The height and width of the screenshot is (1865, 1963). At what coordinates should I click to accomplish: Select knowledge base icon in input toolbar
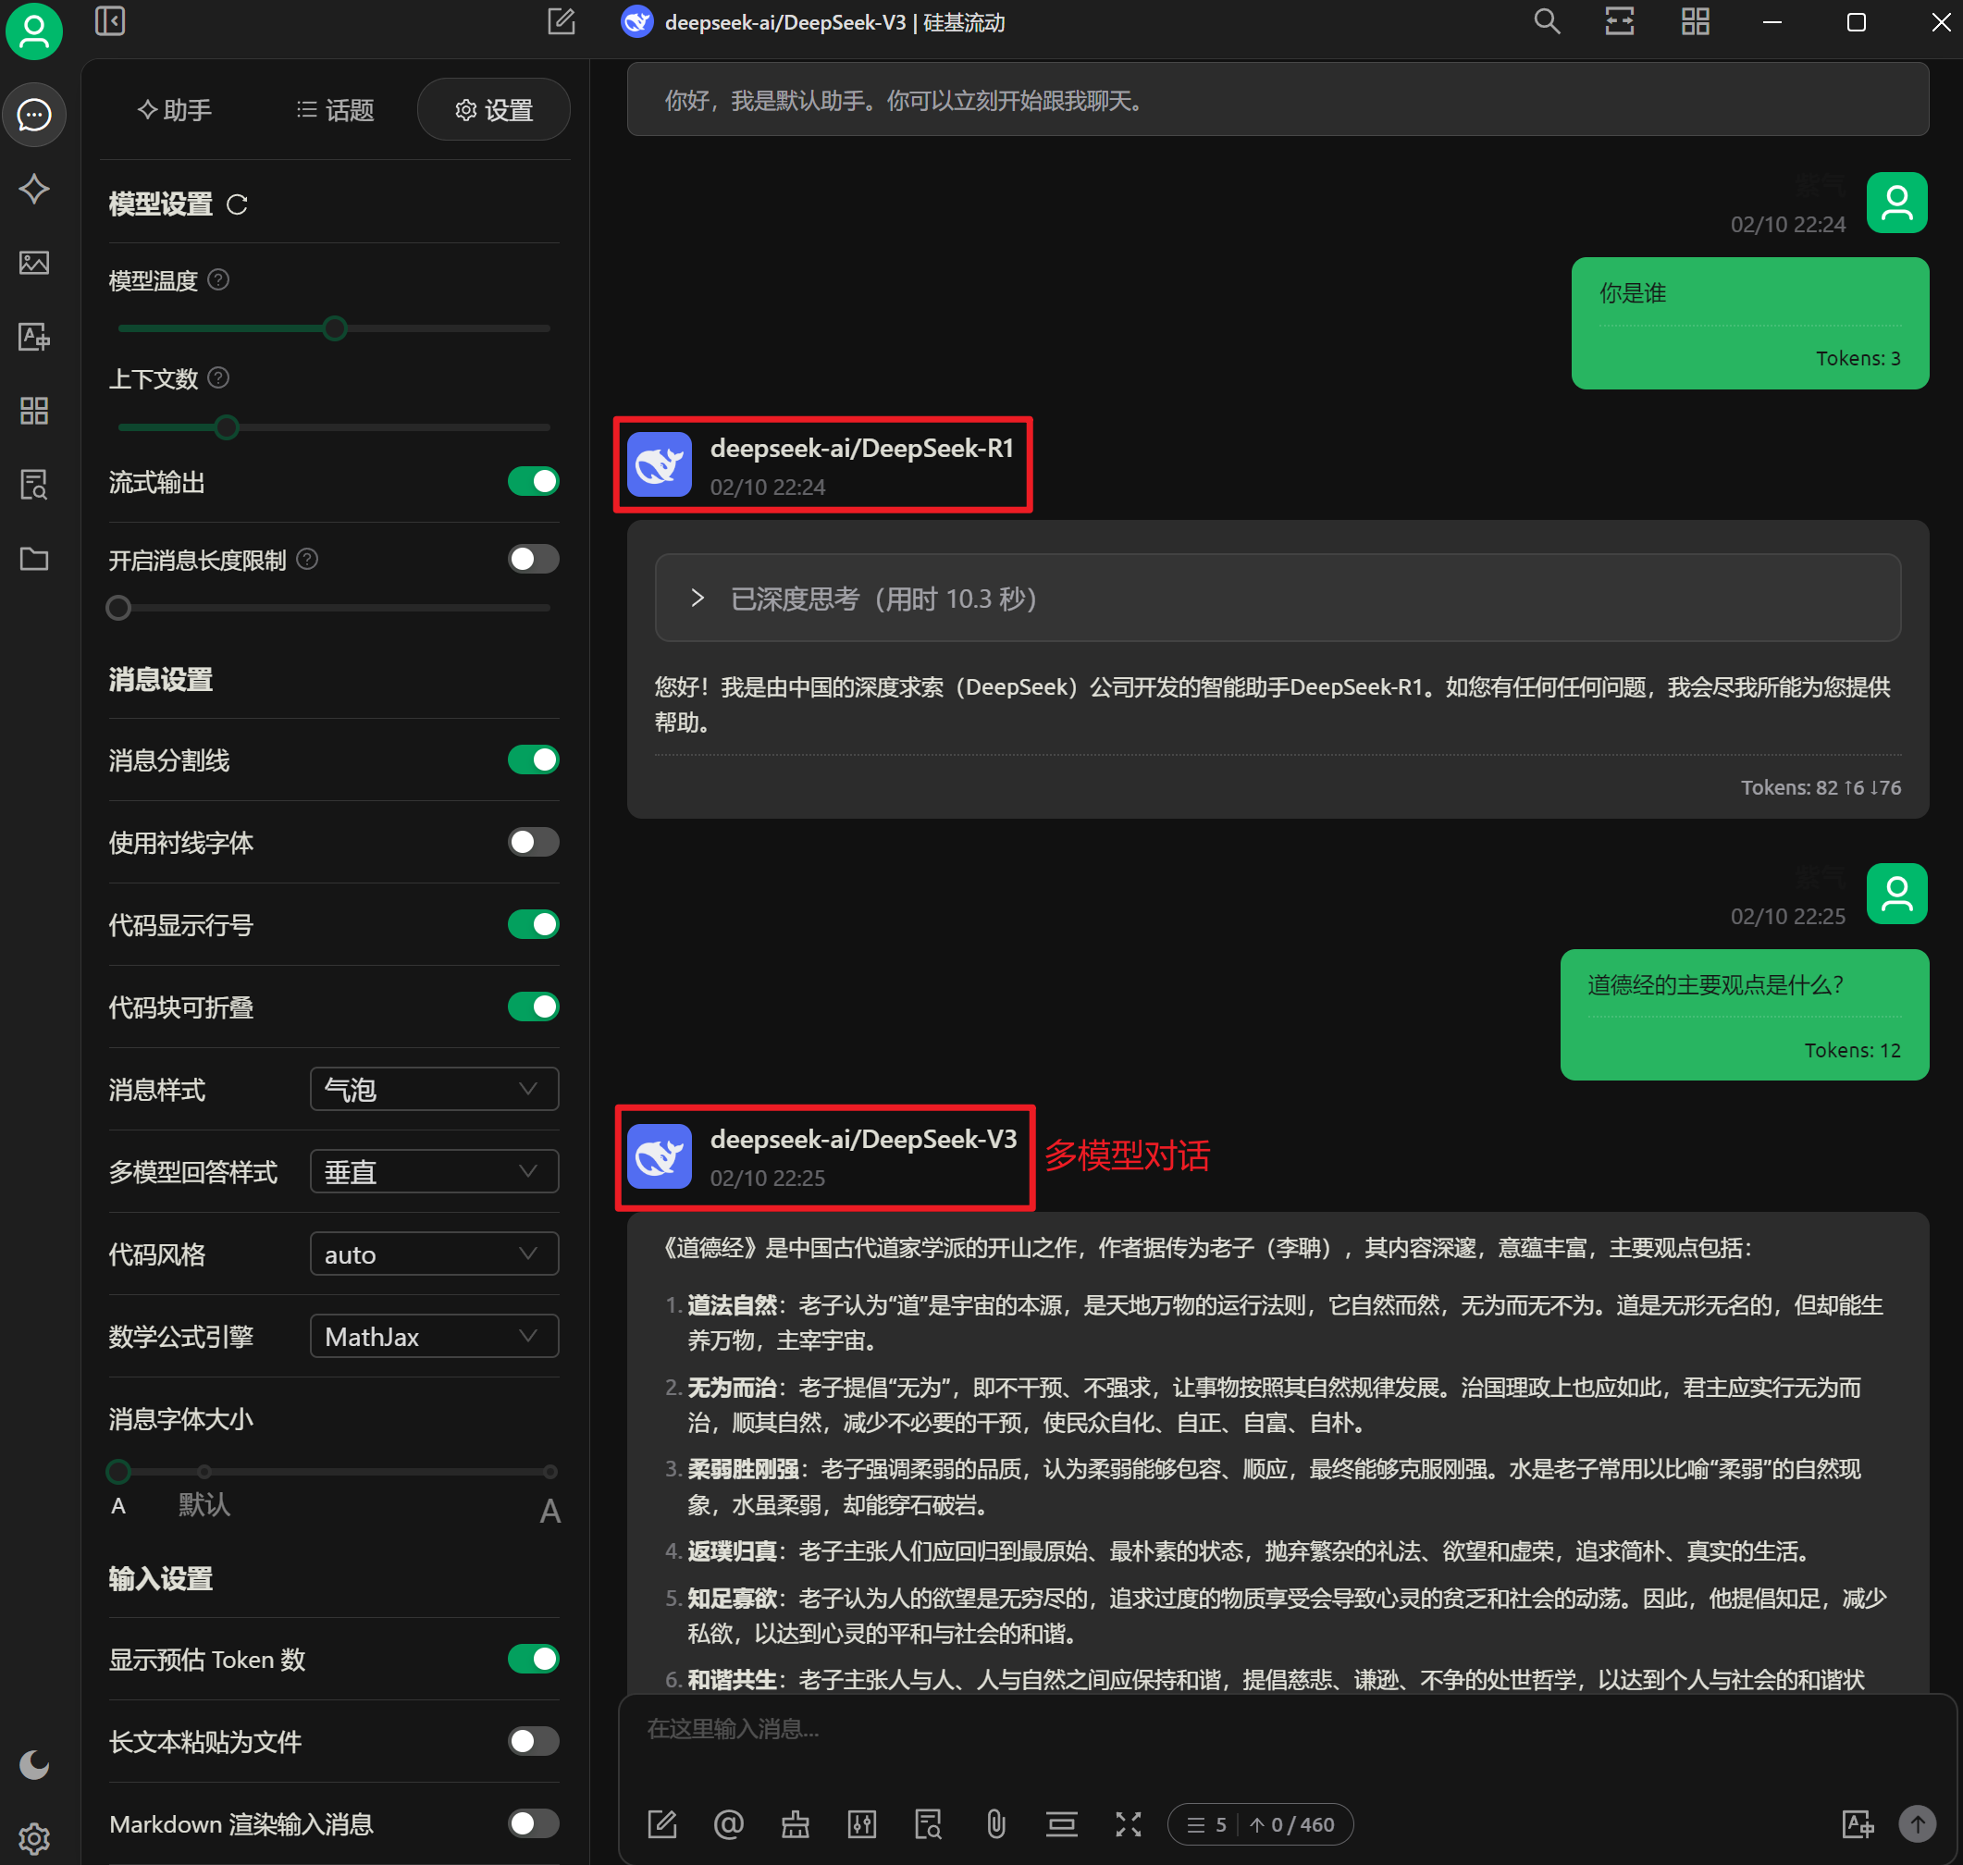[929, 1824]
